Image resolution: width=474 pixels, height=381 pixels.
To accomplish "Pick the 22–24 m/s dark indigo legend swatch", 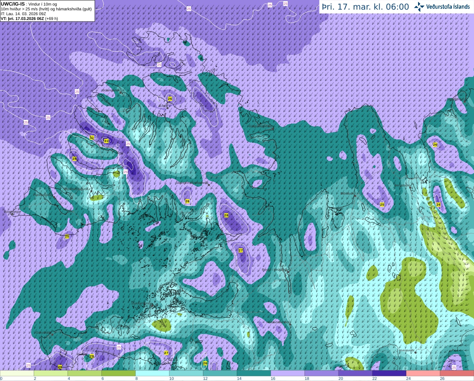I will click(x=389, y=373).
